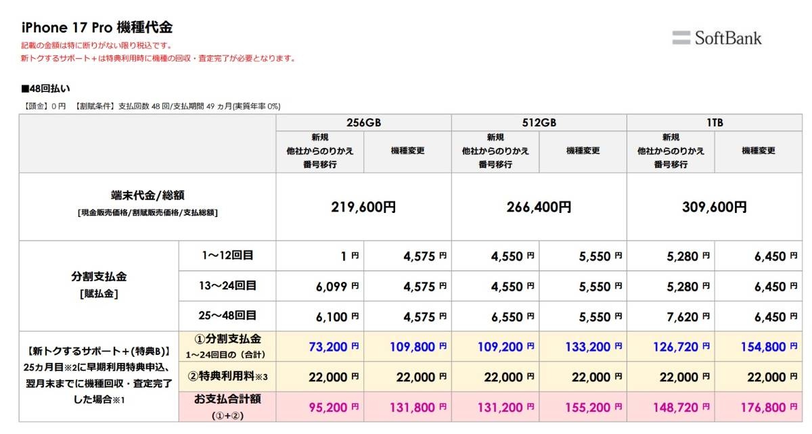
Task: Click the 1TB column header
Action: (x=715, y=123)
